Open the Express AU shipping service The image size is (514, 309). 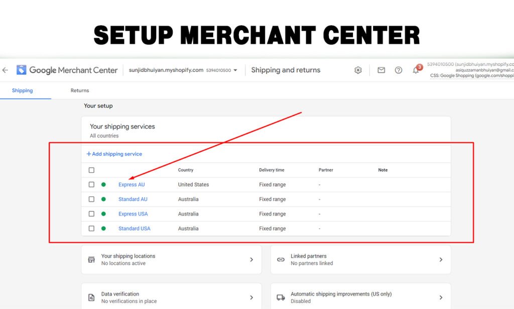132,184
